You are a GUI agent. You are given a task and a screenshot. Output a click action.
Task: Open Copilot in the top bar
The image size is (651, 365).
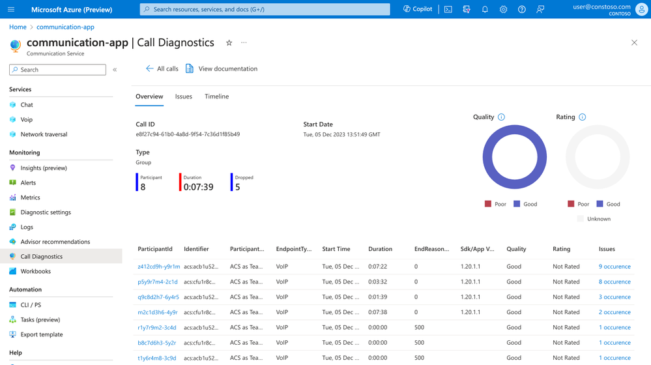coord(418,9)
